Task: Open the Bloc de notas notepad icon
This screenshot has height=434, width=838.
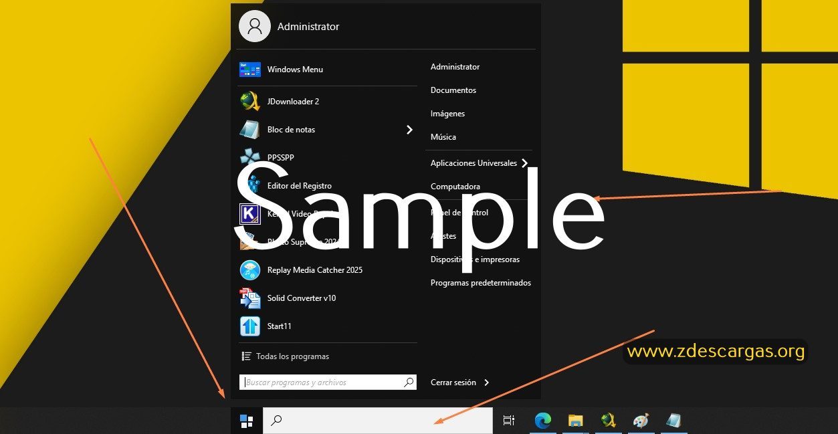Action: tap(249, 129)
